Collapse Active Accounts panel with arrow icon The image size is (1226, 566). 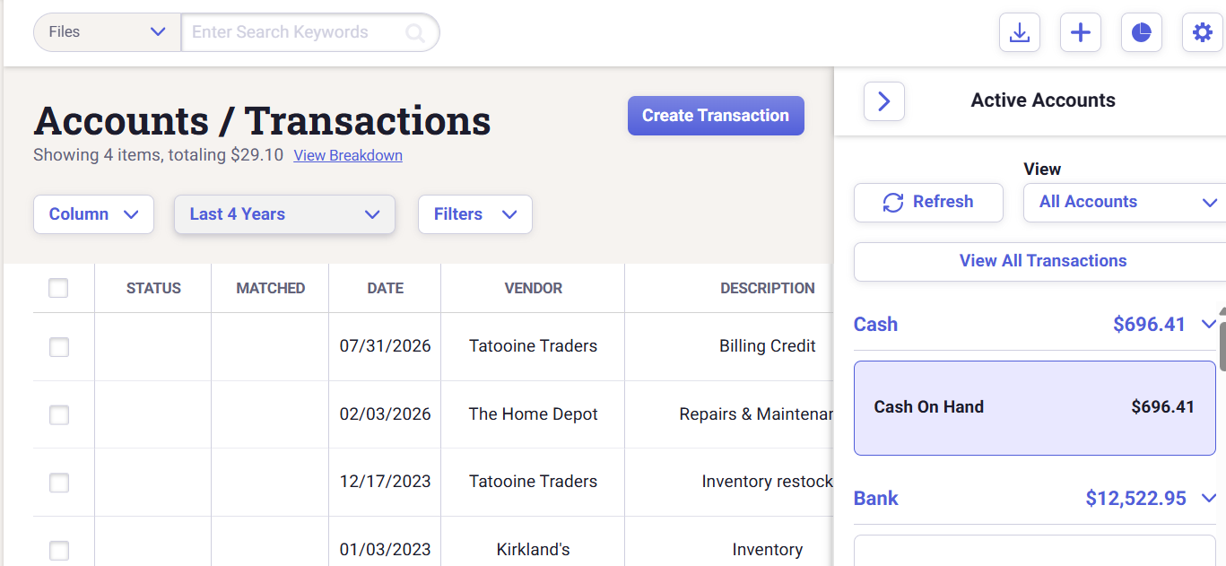[x=884, y=101]
